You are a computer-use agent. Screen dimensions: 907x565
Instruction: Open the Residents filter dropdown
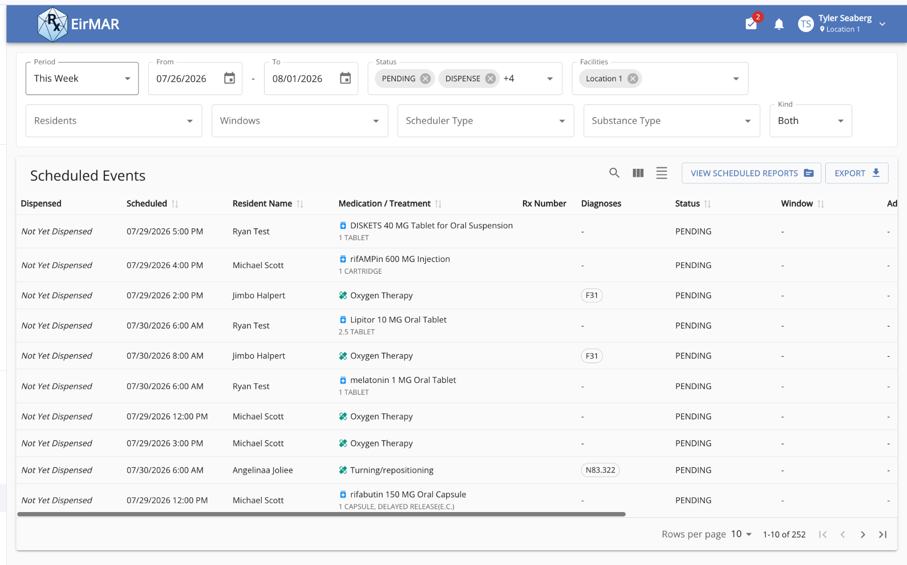(x=114, y=121)
